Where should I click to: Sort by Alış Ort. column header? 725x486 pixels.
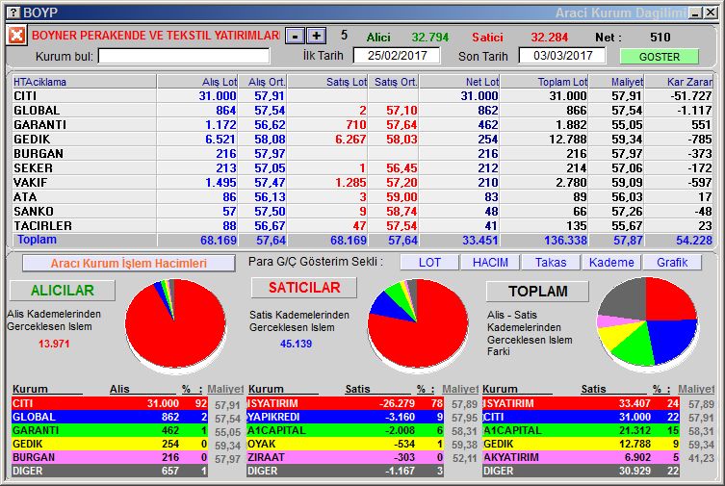pos(262,82)
